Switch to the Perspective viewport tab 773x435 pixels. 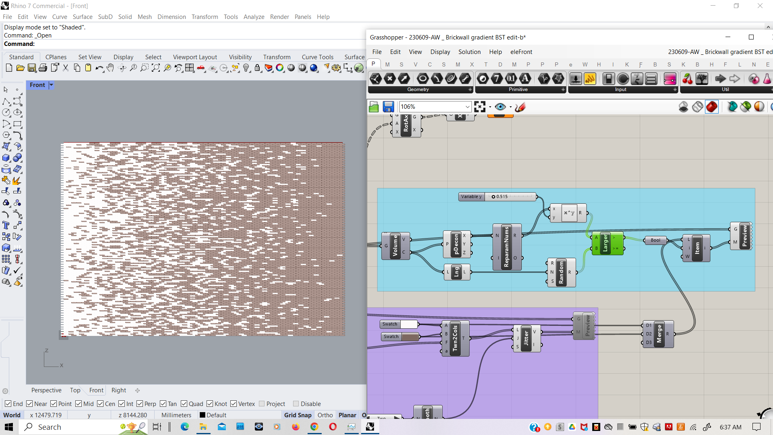pos(46,390)
